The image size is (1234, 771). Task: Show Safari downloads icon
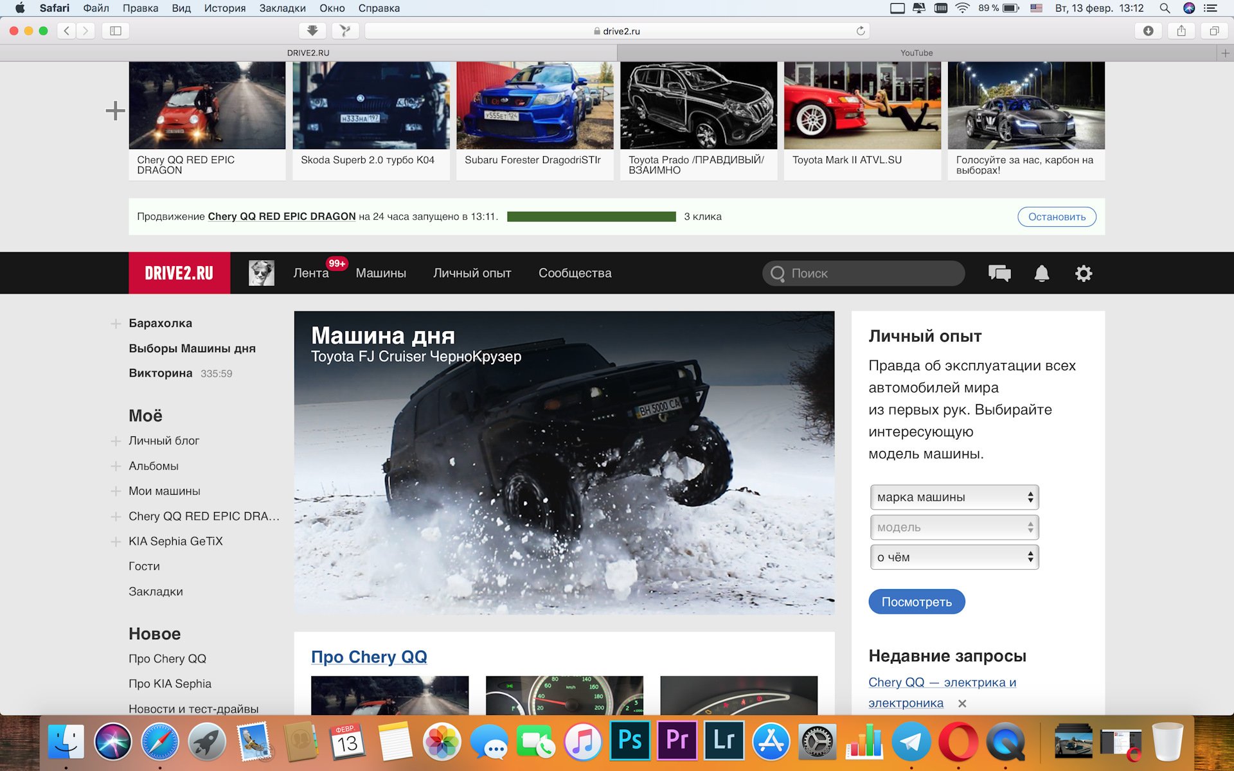pyautogui.click(x=1148, y=31)
